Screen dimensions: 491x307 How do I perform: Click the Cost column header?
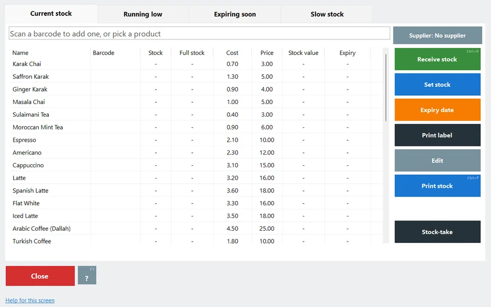tap(232, 53)
